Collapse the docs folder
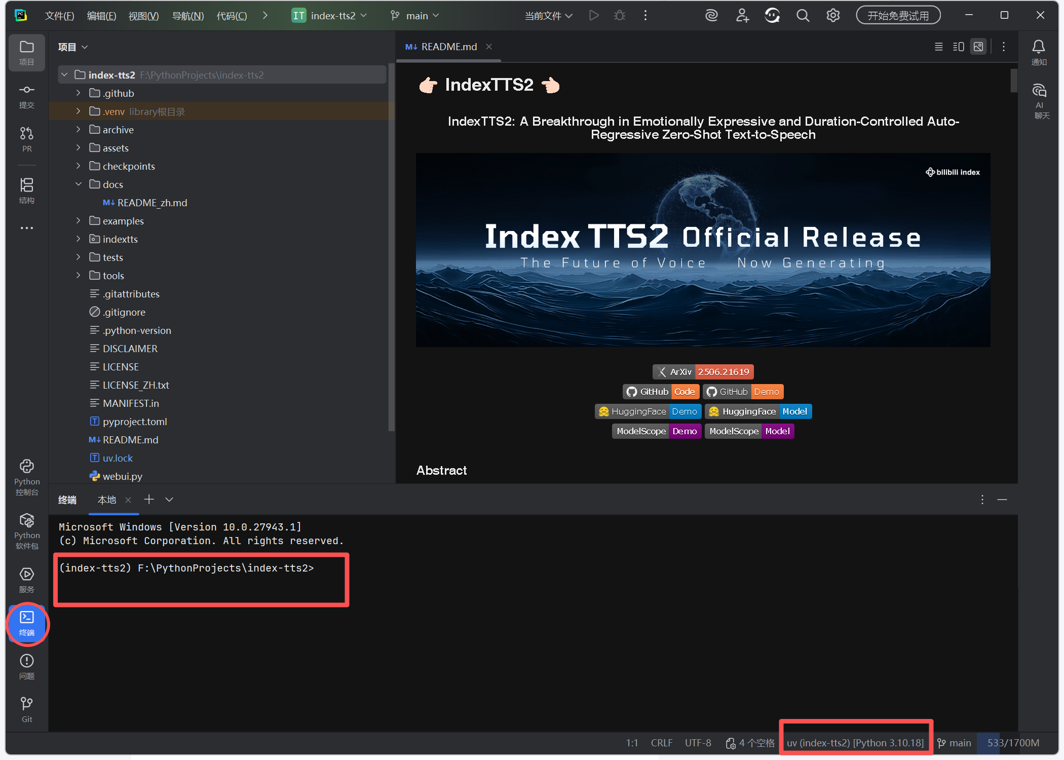The height and width of the screenshot is (760, 1064). coord(78,184)
